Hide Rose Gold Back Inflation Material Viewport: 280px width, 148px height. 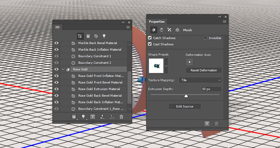coord(56,102)
